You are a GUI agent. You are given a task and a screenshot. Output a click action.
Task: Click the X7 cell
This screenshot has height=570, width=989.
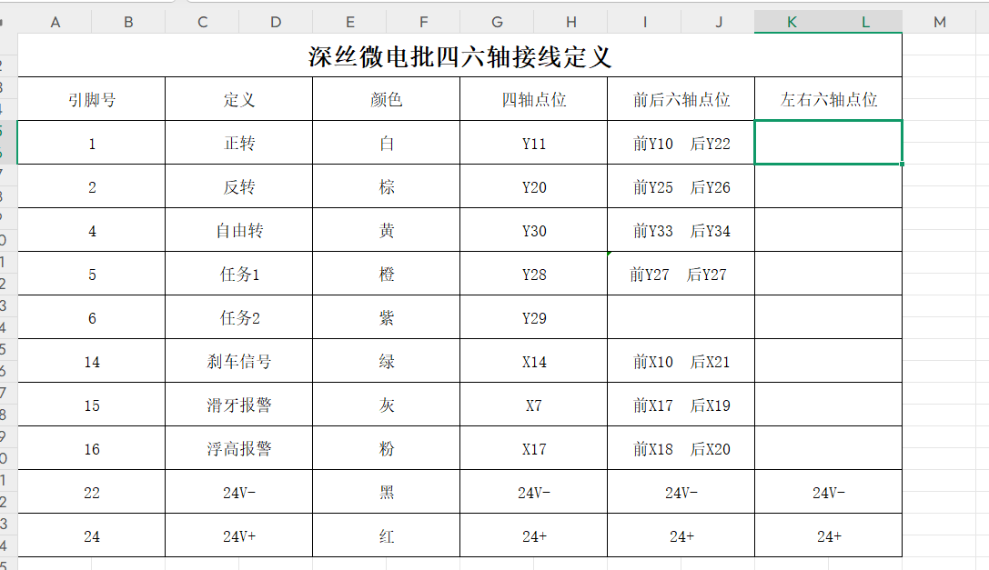[x=533, y=405]
